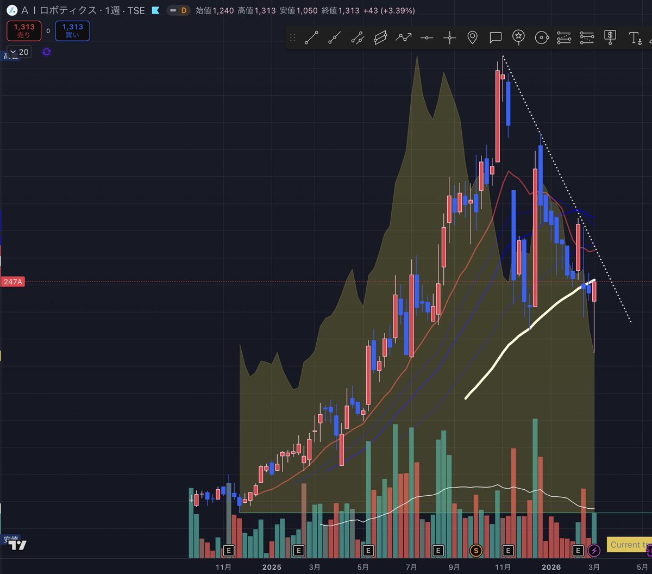Image resolution: width=652 pixels, height=574 pixels.
Task: Open earnings E marker near February 2025
Action: coord(298,551)
